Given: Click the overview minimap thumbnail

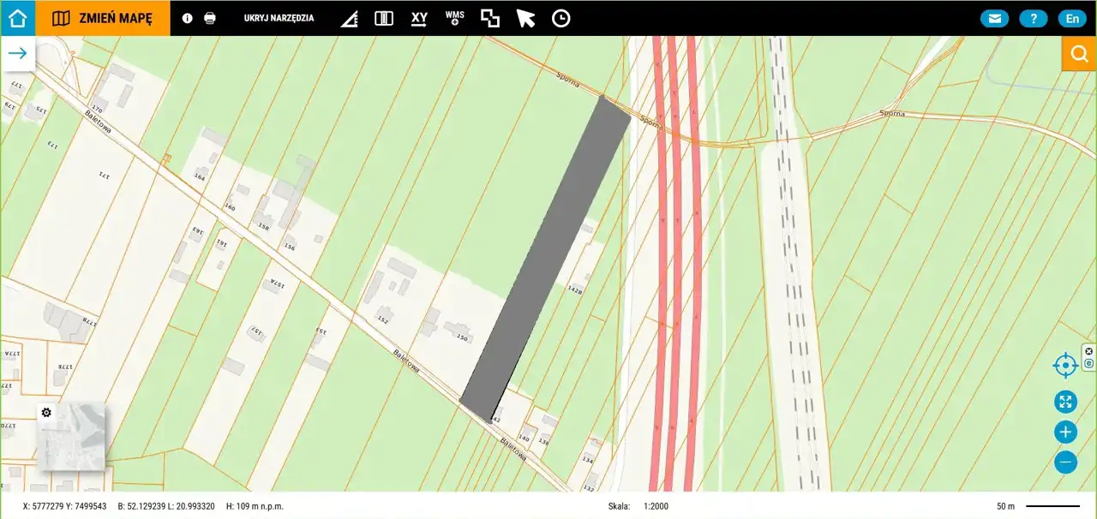Looking at the screenshot, I should 71,437.
